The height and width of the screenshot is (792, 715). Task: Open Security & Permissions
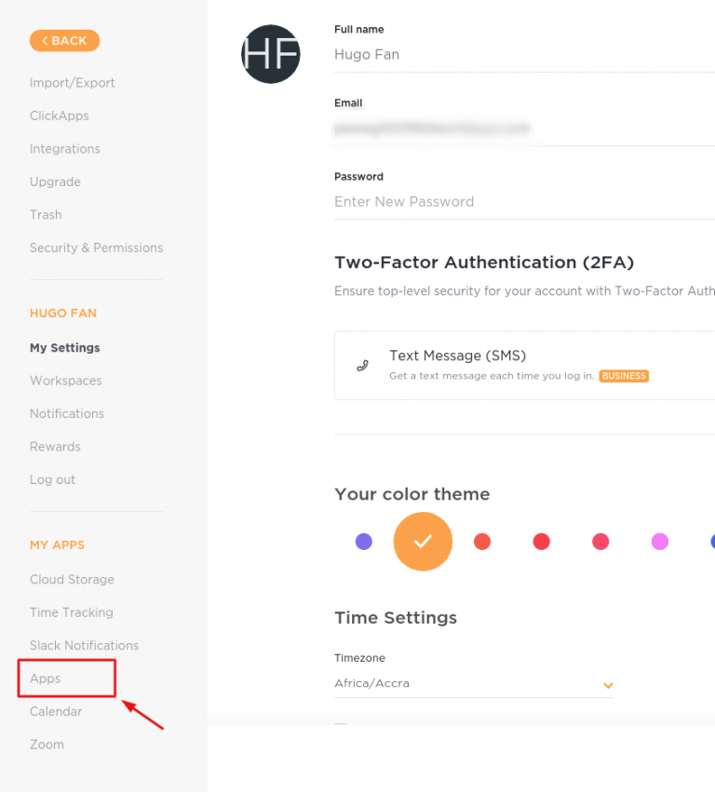[96, 248]
